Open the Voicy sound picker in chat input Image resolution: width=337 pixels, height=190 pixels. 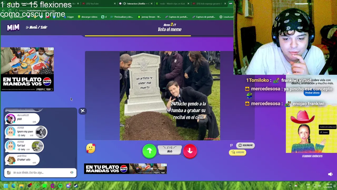(72, 173)
